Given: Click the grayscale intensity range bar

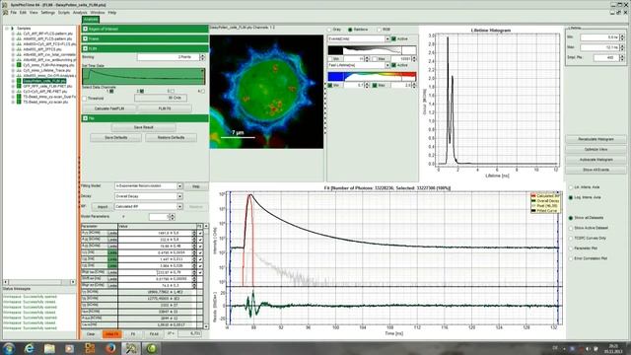Looking at the screenshot, I should (372, 50).
